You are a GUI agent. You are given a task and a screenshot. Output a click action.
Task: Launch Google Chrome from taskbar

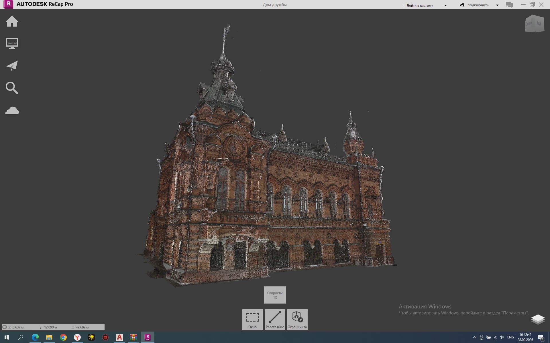pyautogui.click(x=63, y=337)
